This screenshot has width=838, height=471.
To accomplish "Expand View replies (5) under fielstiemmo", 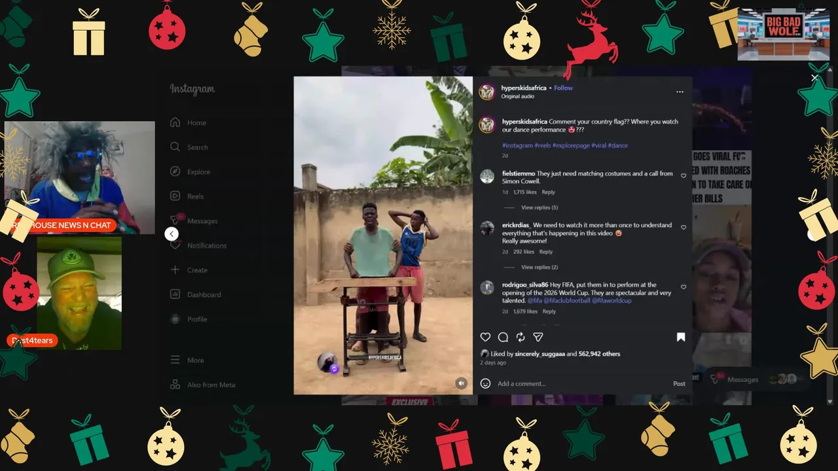I will (539, 207).
